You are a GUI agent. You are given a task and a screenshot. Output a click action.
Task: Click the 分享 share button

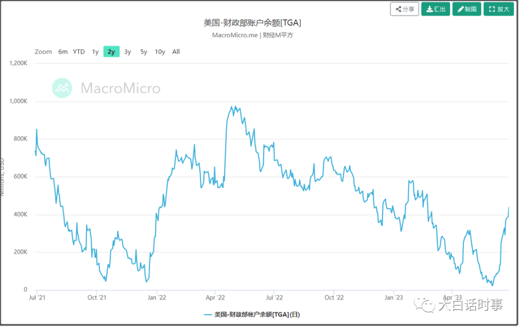404,9
